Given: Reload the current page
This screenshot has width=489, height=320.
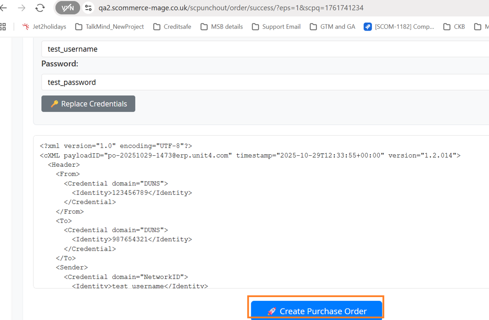Looking at the screenshot, I should click(40, 8).
